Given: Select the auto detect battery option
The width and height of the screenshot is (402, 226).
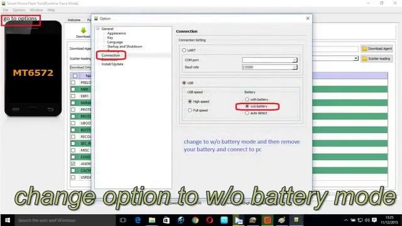Looking at the screenshot, I should 247,113.
